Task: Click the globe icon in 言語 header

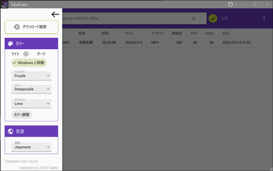Action: point(10,131)
